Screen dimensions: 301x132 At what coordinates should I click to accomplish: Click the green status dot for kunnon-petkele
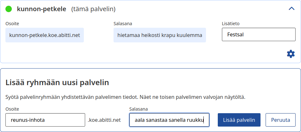coord(9,9)
